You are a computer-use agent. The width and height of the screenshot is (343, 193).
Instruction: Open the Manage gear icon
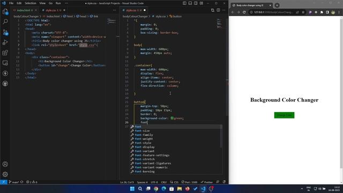tap(5, 174)
